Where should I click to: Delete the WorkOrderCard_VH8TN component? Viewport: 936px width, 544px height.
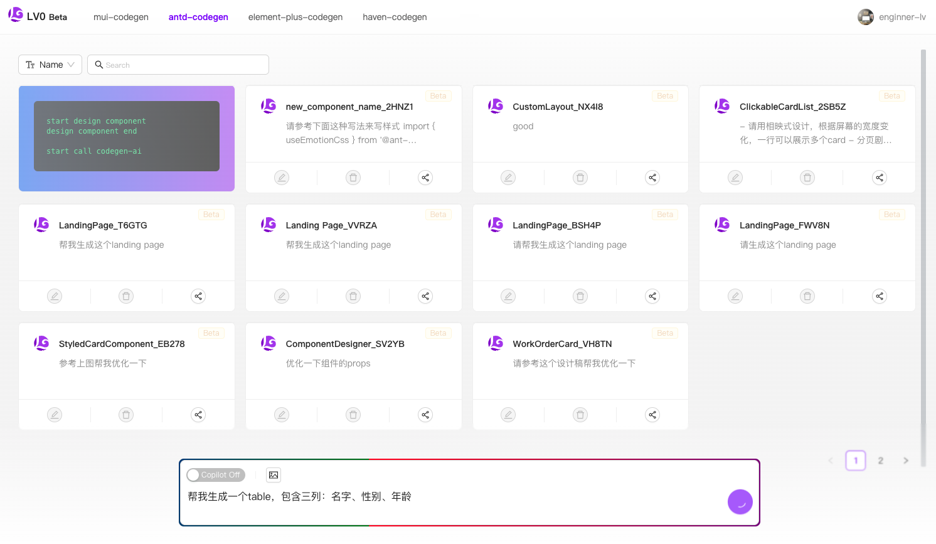click(x=580, y=415)
